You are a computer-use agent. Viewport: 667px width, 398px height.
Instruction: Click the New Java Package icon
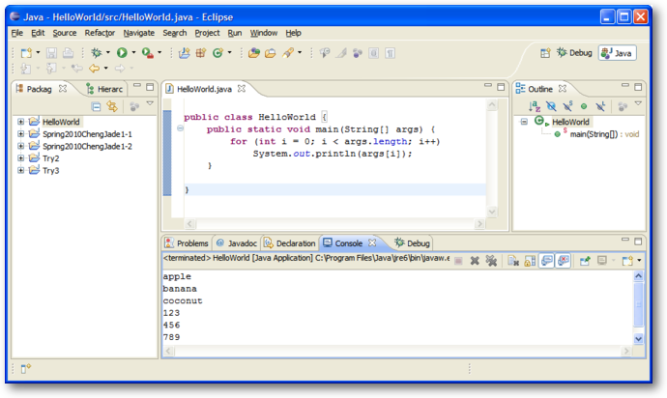201,53
